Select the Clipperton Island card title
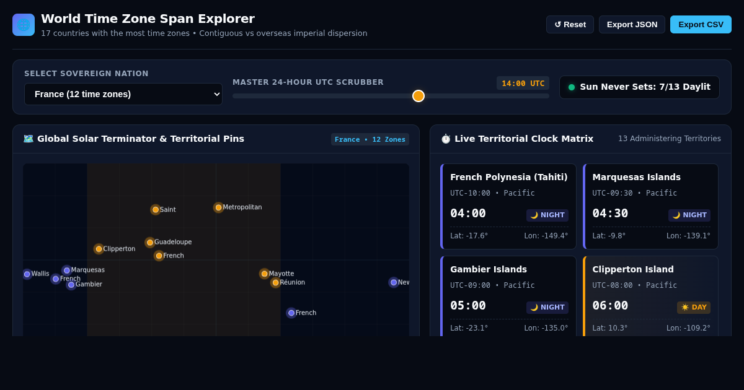Image resolution: width=744 pixels, height=390 pixels. (x=633, y=269)
